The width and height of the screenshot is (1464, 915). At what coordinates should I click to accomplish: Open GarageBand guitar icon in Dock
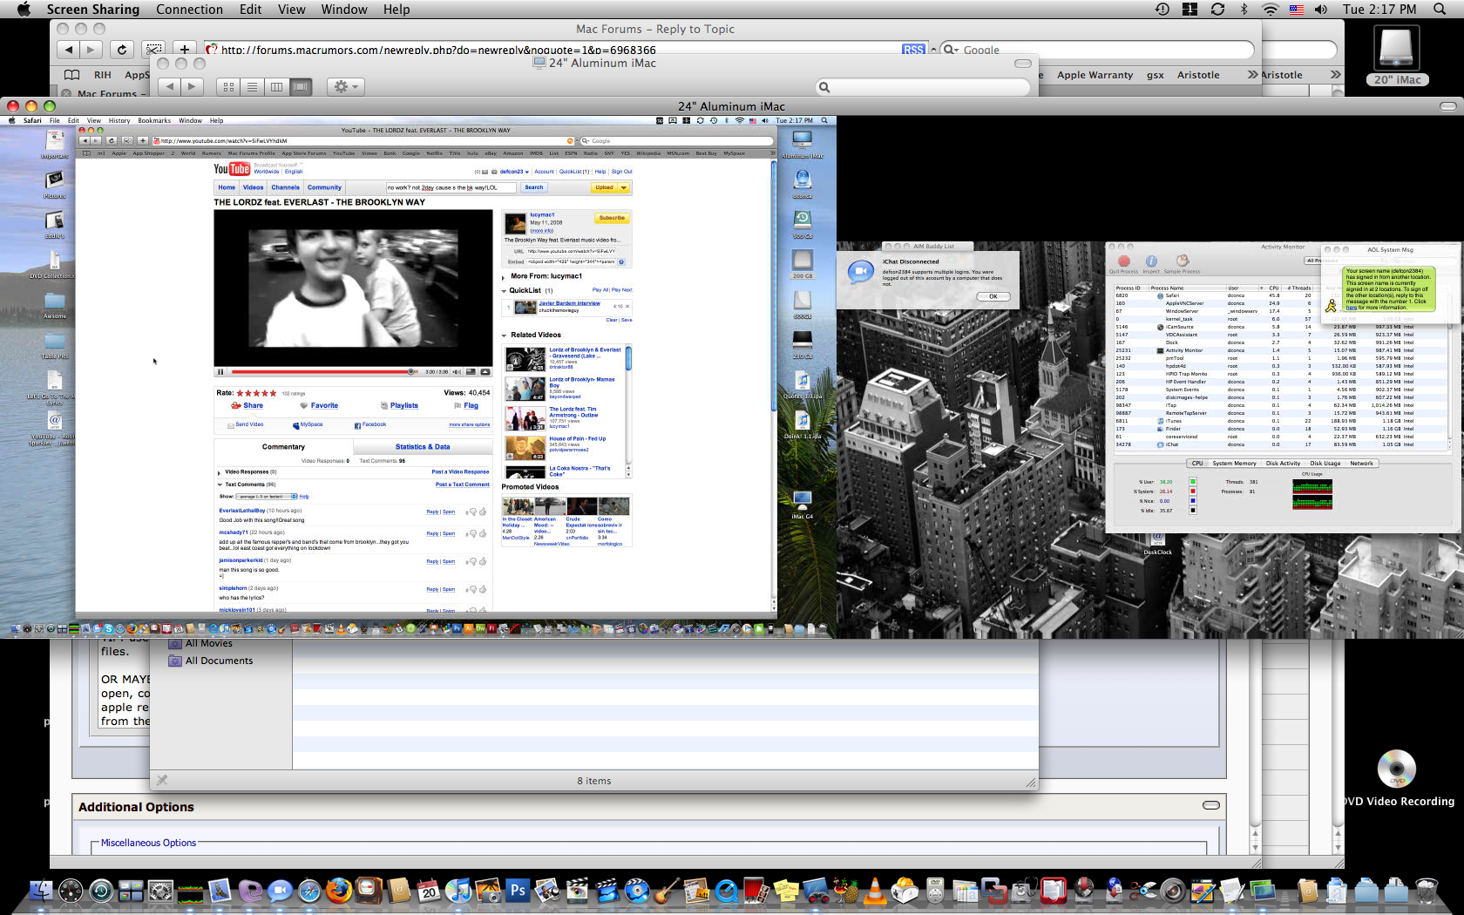[667, 891]
